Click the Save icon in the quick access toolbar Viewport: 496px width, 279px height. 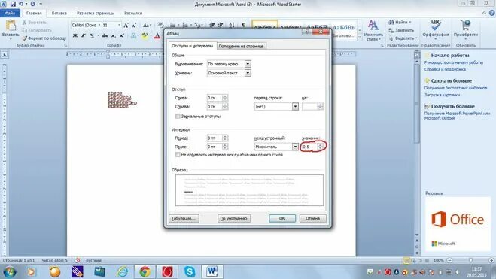click(x=13, y=4)
